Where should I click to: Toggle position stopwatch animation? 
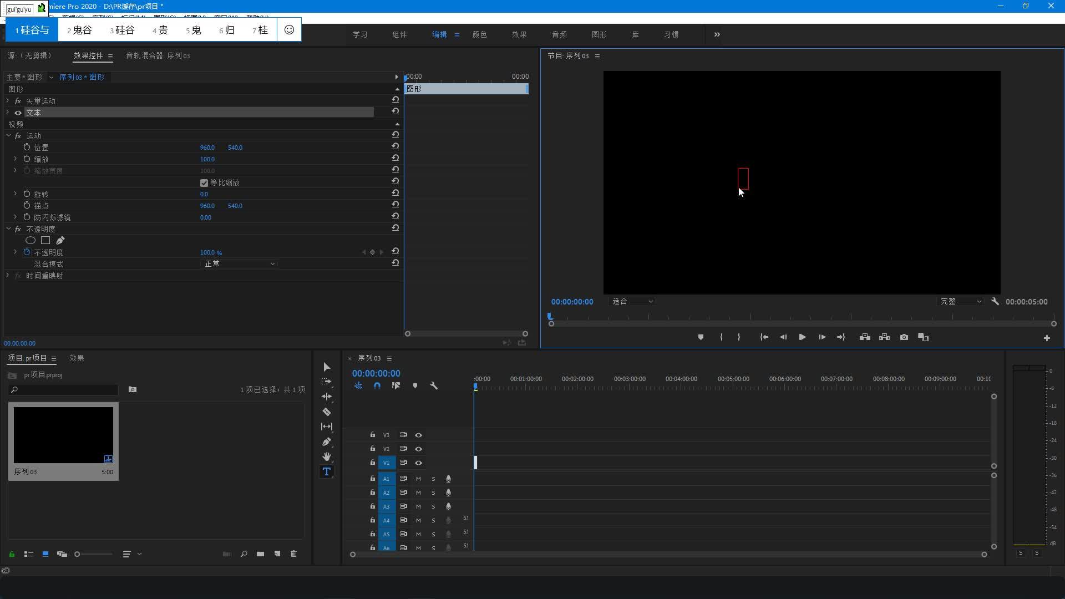click(27, 147)
